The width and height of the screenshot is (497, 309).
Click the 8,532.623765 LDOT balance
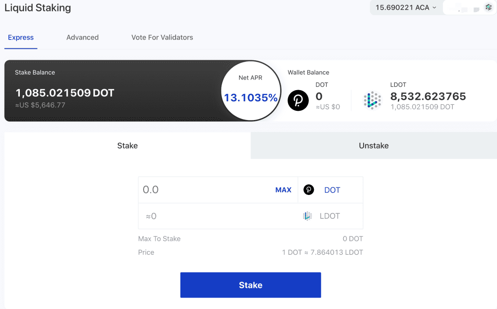point(428,96)
